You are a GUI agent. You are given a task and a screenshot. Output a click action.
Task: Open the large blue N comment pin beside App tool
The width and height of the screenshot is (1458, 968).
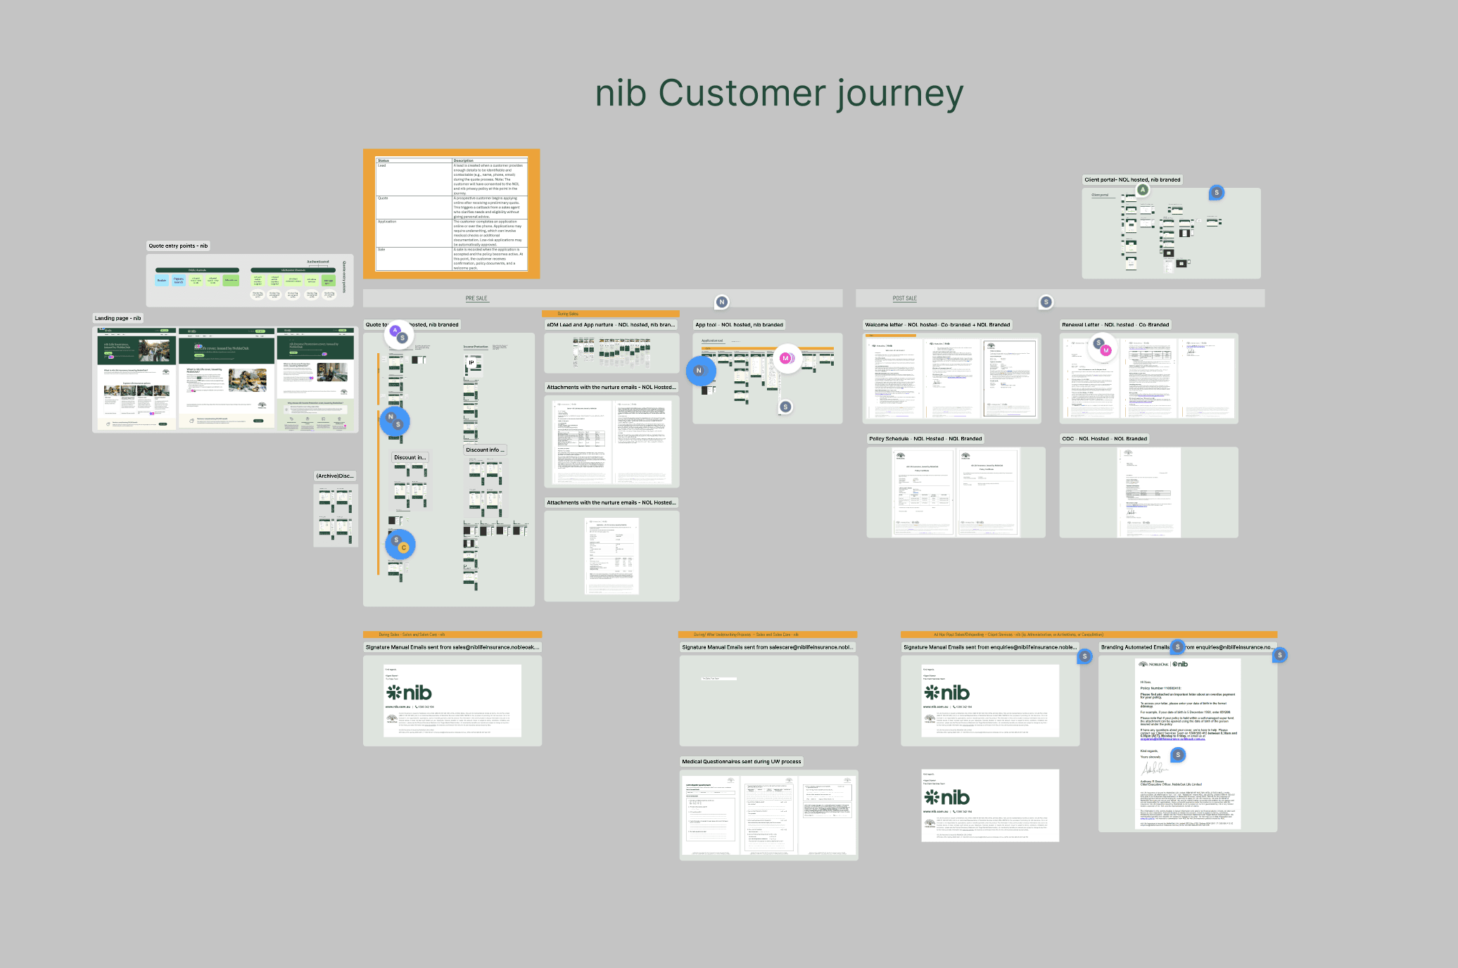coord(699,370)
